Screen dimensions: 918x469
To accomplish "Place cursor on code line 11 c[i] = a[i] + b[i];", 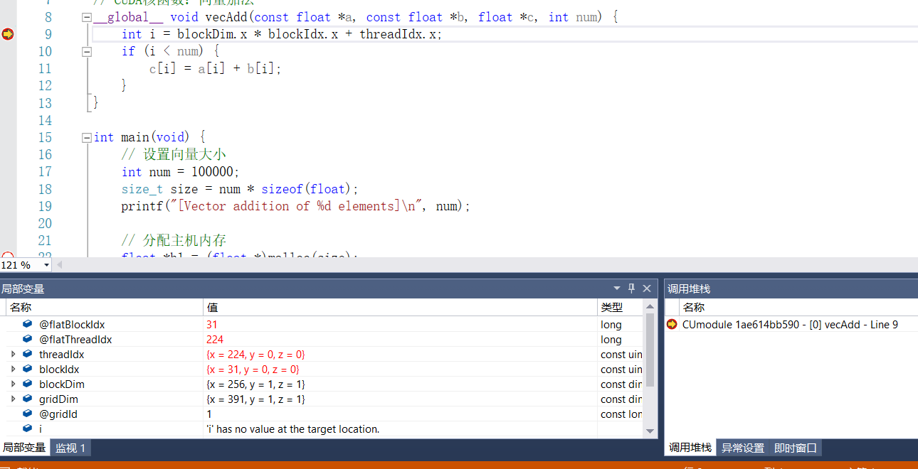I will (x=216, y=68).
